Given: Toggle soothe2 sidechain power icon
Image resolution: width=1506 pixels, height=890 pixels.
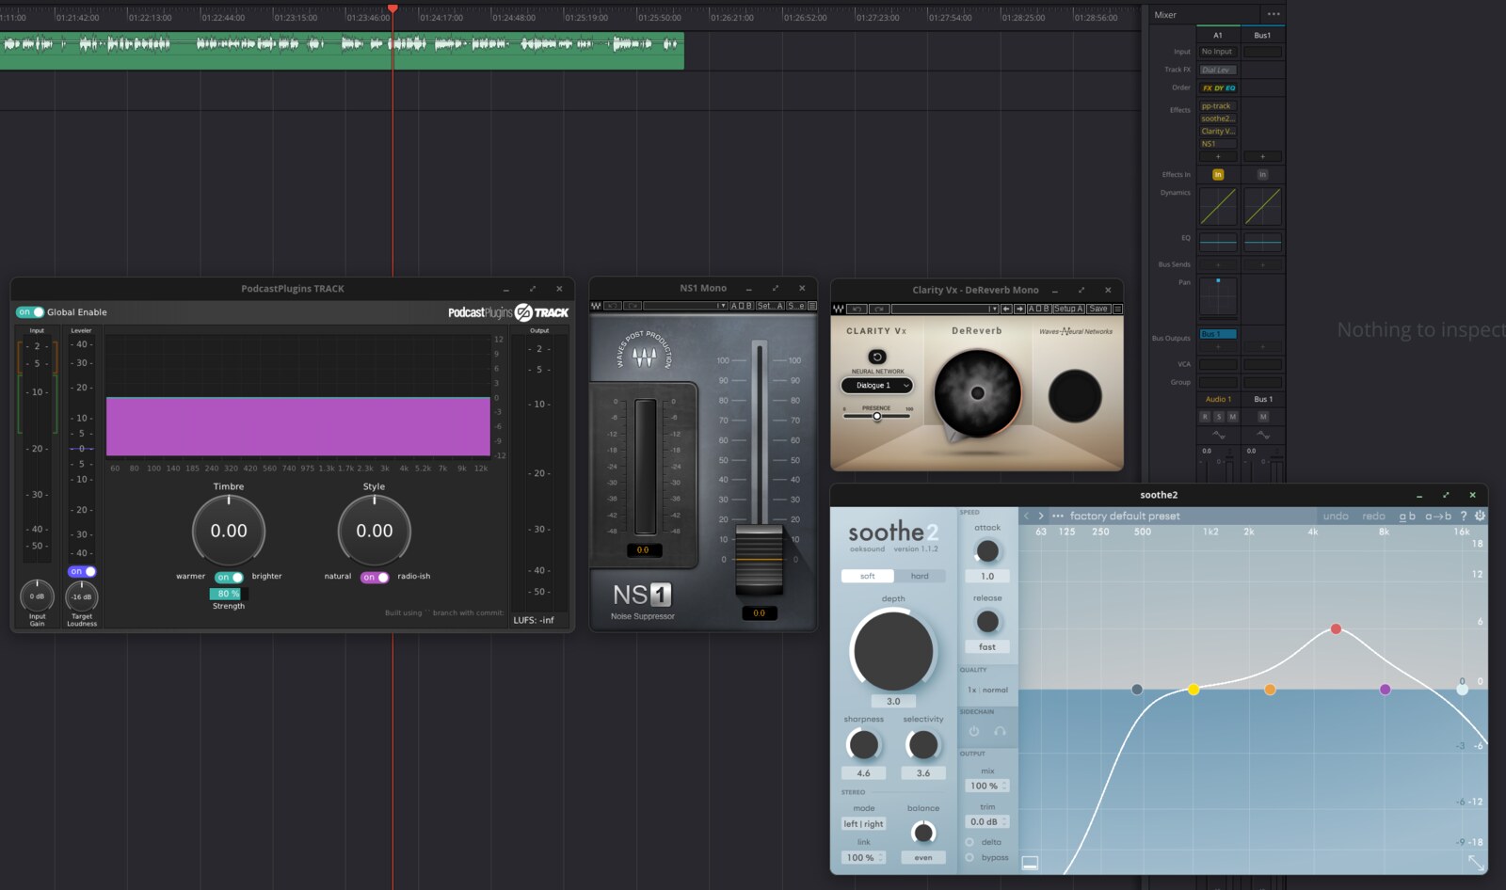Looking at the screenshot, I should pyautogui.click(x=974, y=731).
